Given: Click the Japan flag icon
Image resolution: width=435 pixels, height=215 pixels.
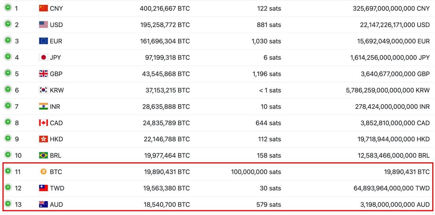Looking at the screenshot, I should pos(43,57).
